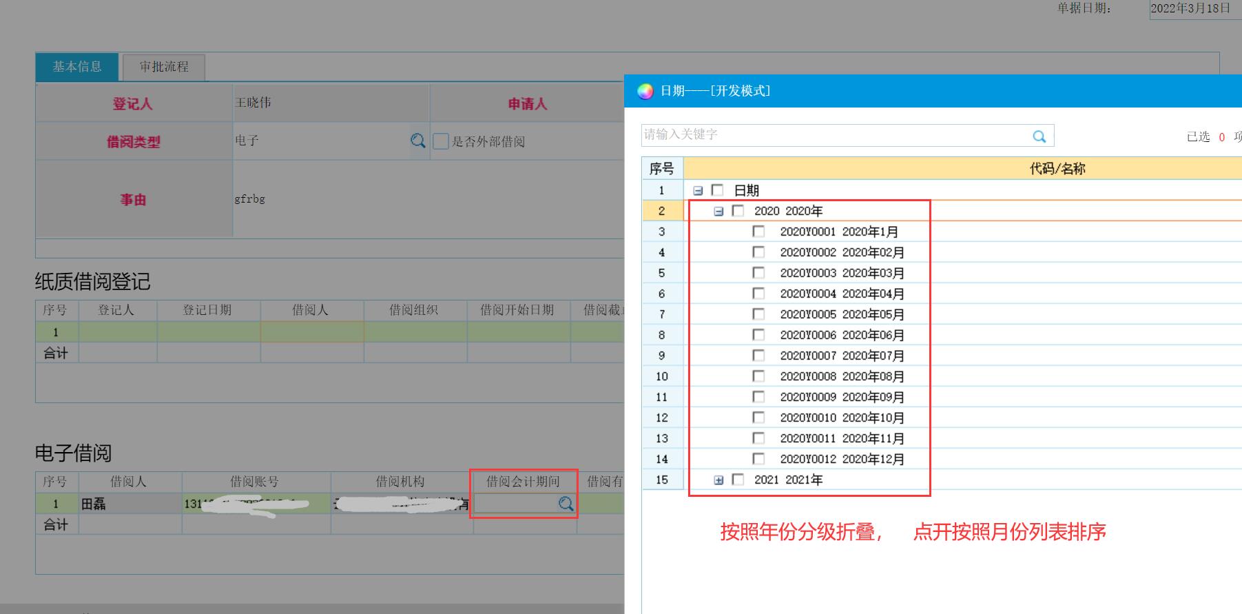Viewport: 1242px width, 614px height.
Task: Type in the 请输入关键字 search box
Action: [834, 135]
